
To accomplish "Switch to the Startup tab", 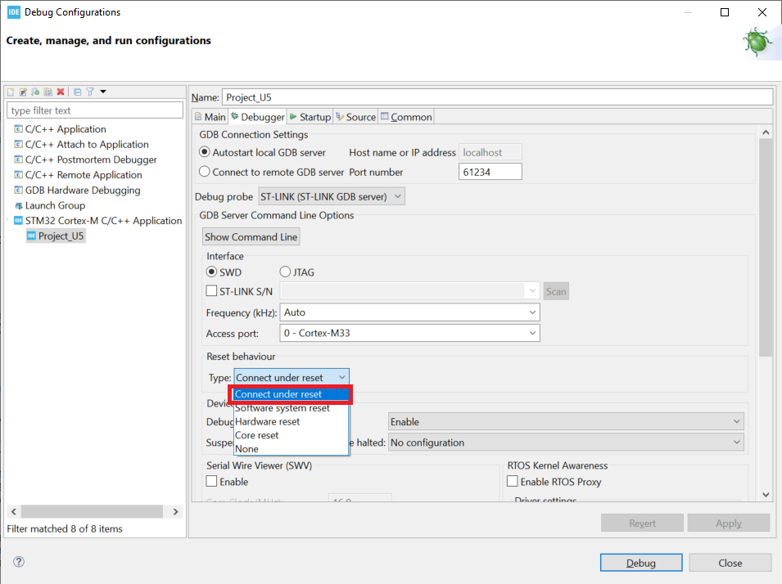I will (310, 117).
